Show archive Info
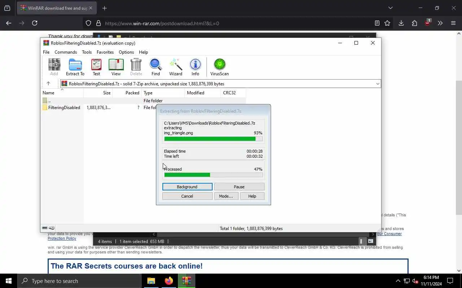The width and height of the screenshot is (462, 288). click(195, 67)
